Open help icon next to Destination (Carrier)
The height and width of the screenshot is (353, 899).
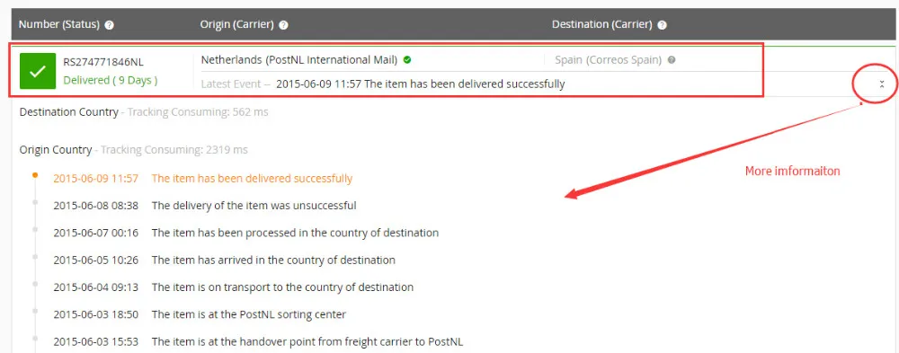pos(663,25)
